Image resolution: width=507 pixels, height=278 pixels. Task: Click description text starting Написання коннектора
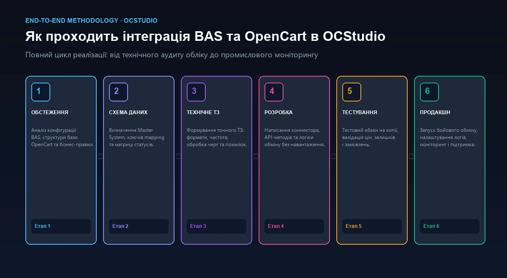294,137
